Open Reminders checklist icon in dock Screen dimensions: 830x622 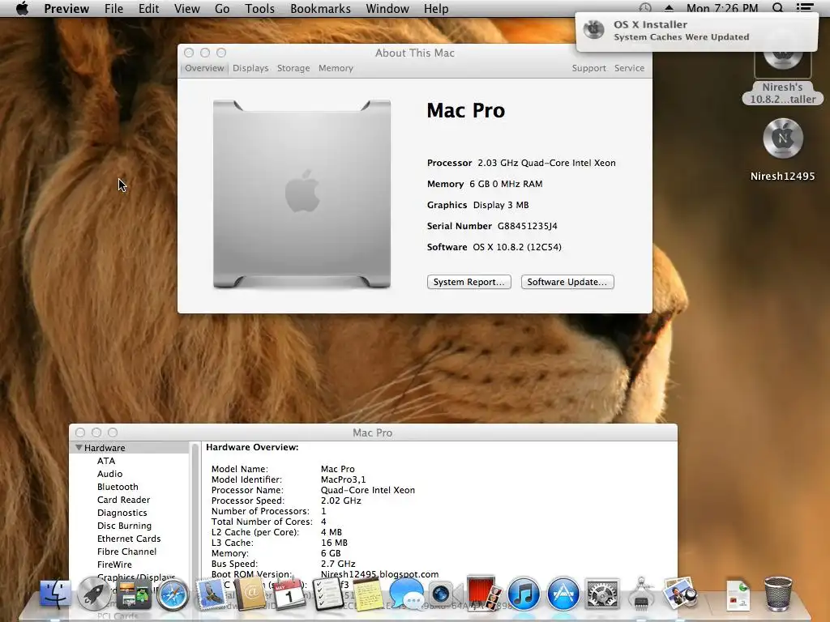pos(327,594)
